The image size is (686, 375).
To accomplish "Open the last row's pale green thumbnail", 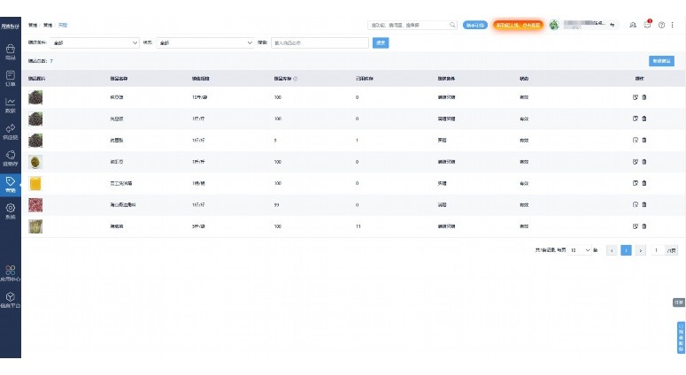I will coord(35,226).
